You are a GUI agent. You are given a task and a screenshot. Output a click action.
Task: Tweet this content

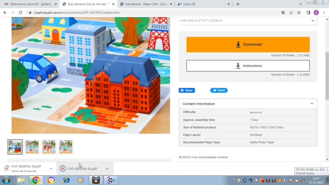(219, 90)
